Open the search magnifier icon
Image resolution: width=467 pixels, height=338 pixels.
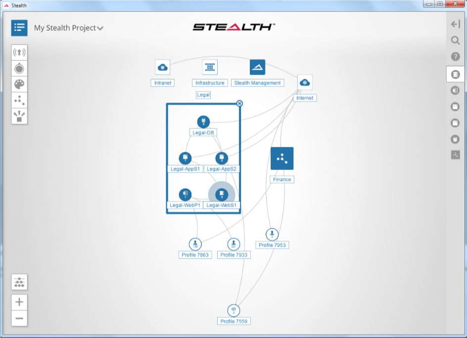coord(455,41)
